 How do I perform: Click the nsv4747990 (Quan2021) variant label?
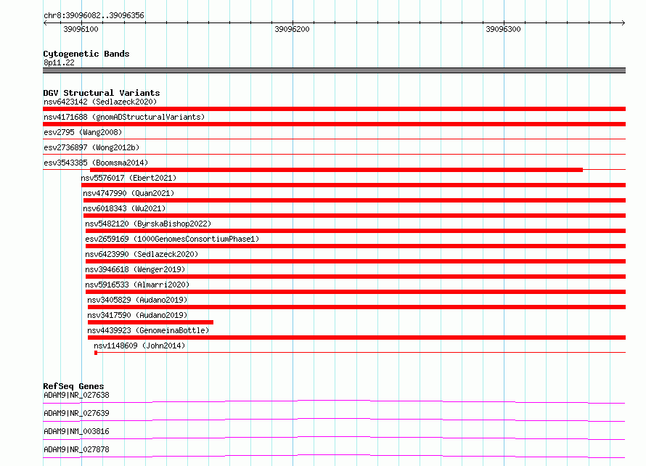click(x=128, y=193)
